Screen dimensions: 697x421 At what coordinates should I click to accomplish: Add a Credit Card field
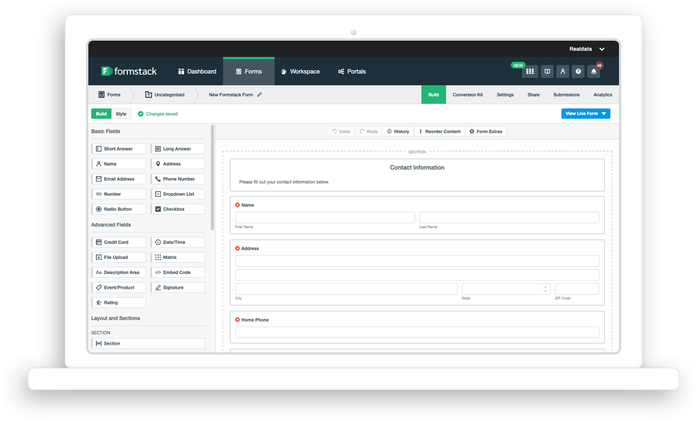click(x=119, y=242)
